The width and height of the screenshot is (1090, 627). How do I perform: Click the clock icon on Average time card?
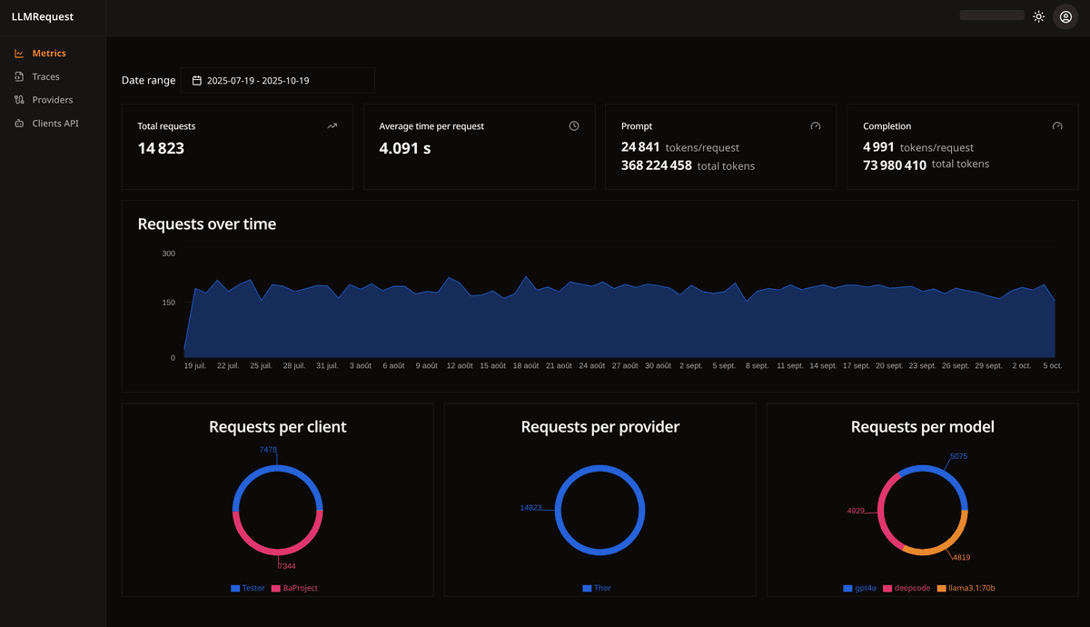click(x=574, y=126)
